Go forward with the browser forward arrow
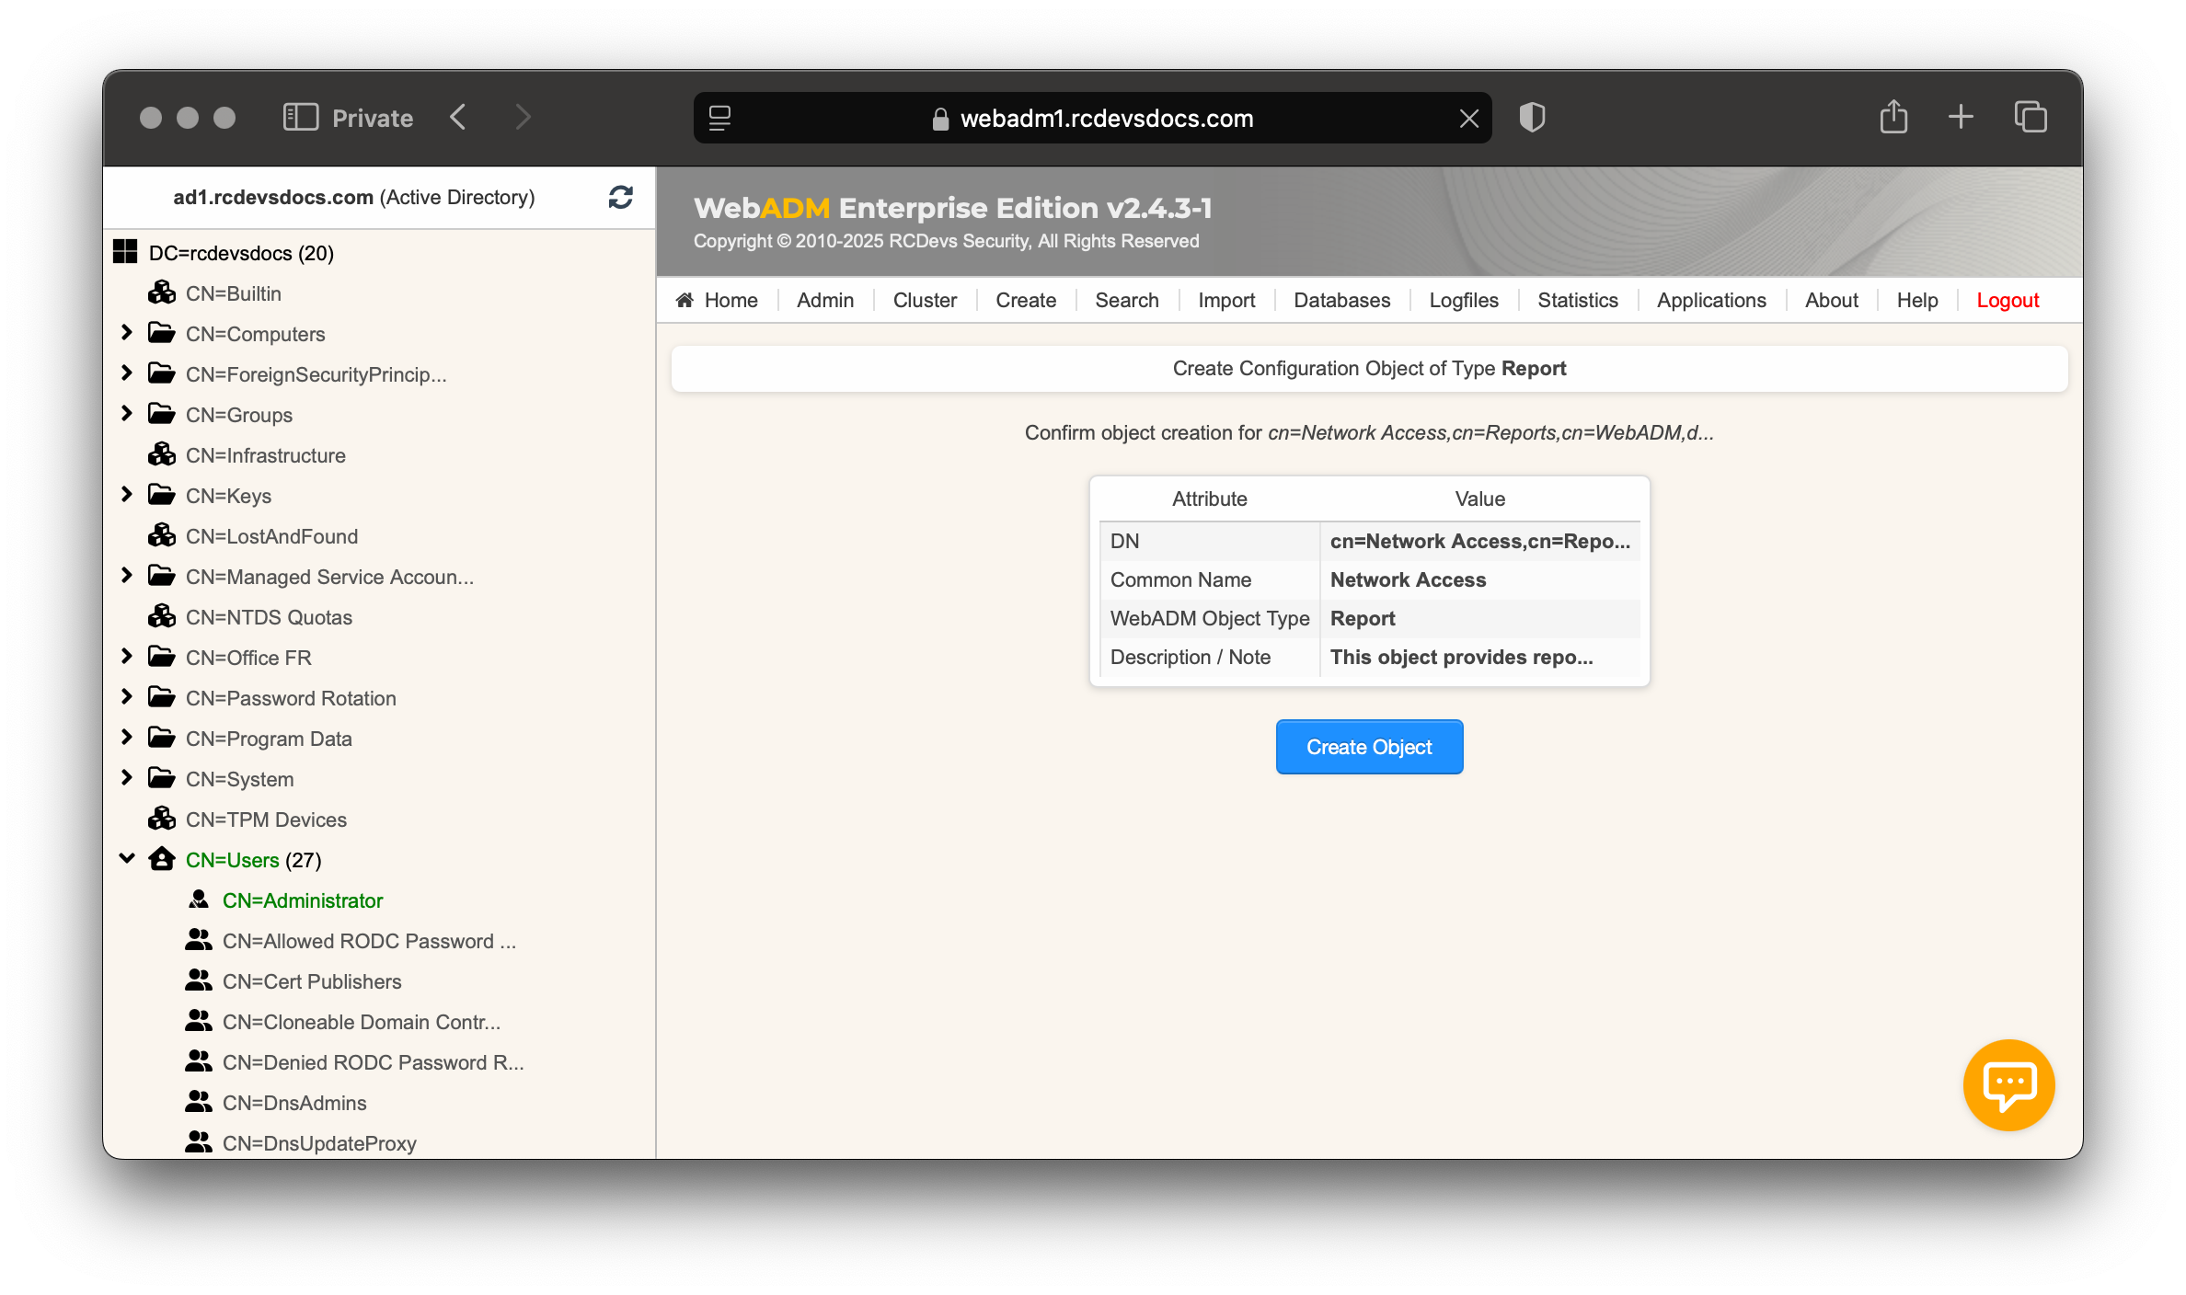Viewport: 2186px width, 1295px height. coord(523,118)
